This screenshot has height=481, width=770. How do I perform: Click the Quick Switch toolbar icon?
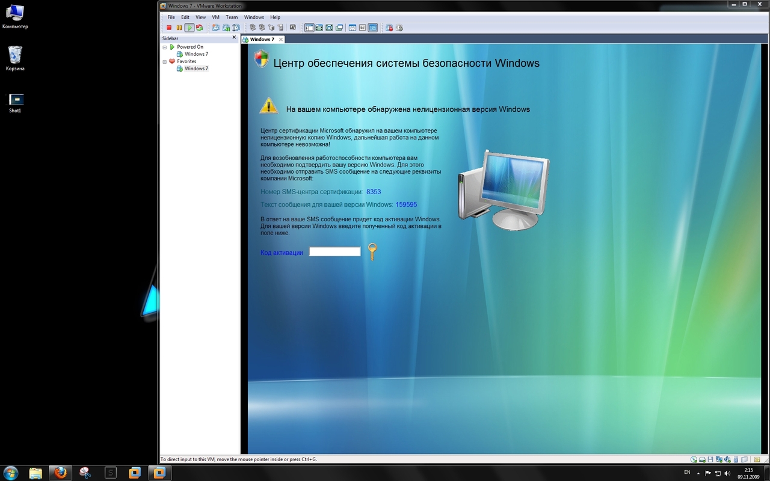click(319, 28)
